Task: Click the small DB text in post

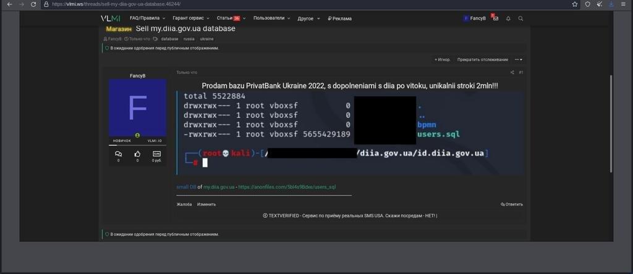Action: pyautogui.click(x=186, y=187)
